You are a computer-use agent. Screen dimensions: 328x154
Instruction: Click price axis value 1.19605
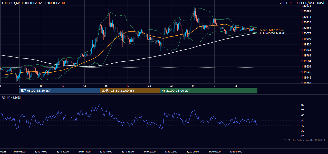coord(306,66)
